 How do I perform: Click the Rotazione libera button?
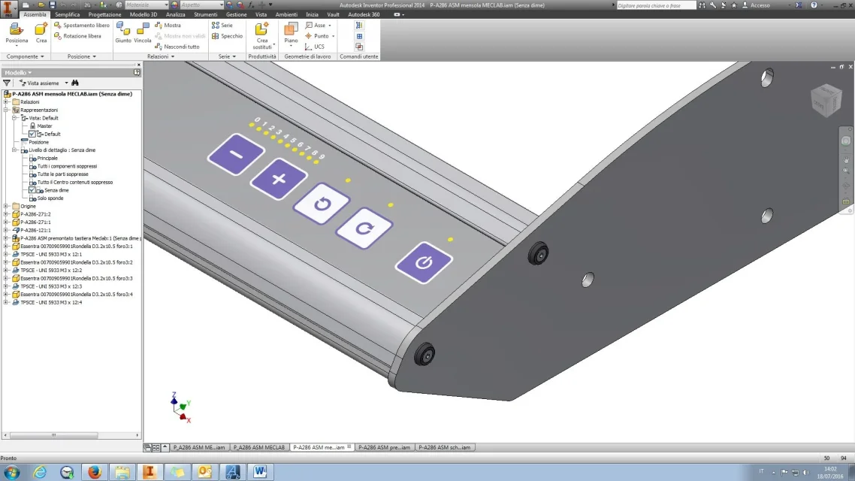77,36
